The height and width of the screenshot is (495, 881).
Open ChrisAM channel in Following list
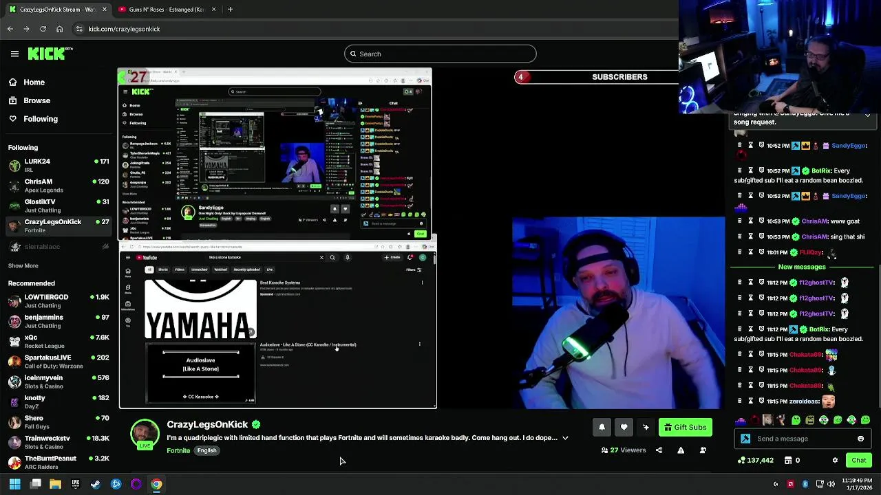point(59,186)
